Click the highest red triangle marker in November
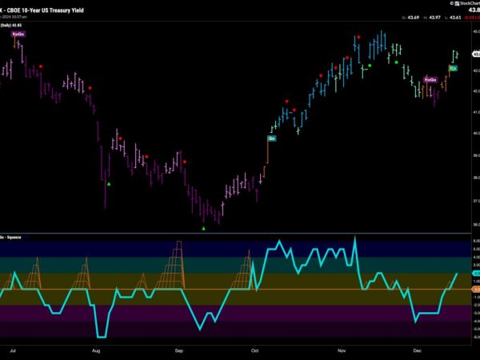The height and width of the screenshot is (360, 480). click(358, 38)
